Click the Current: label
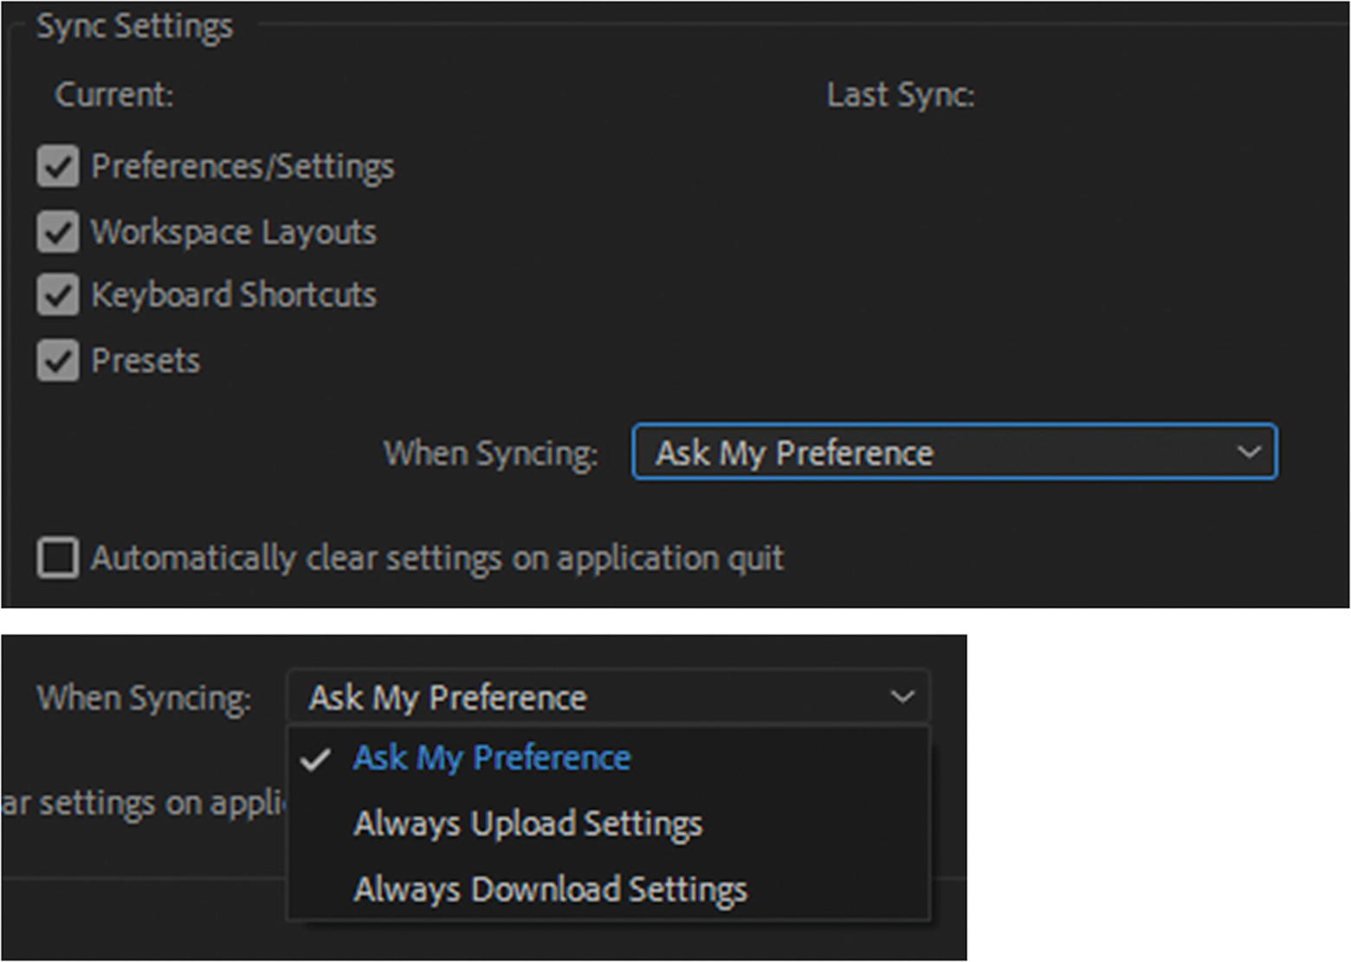Viewport: 1351px width, 962px height. [x=113, y=94]
